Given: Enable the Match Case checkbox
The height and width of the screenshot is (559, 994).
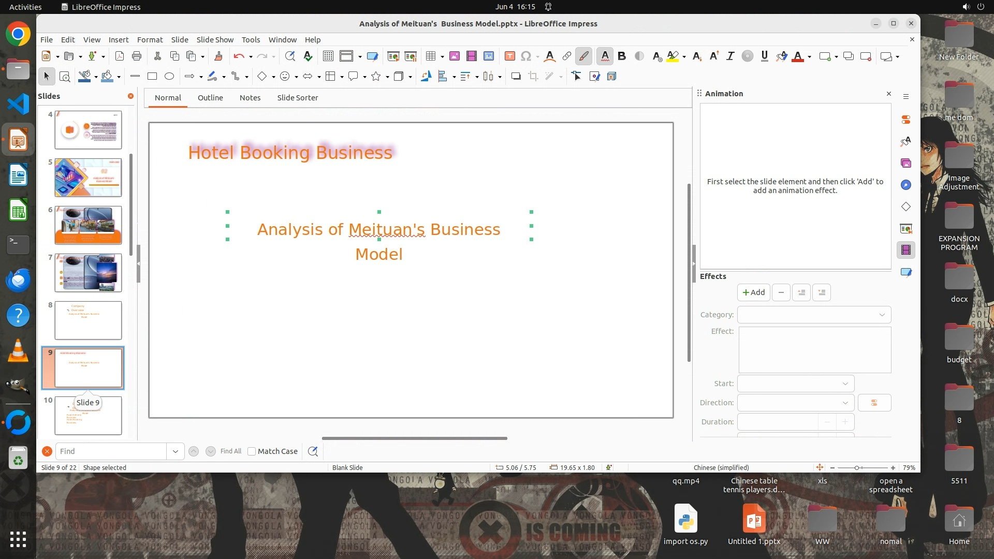Looking at the screenshot, I should 252,451.
